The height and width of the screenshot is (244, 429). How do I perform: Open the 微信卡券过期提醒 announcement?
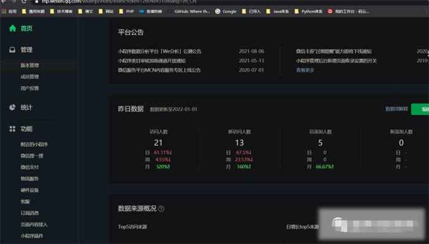pyautogui.click(x=333, y=51)
